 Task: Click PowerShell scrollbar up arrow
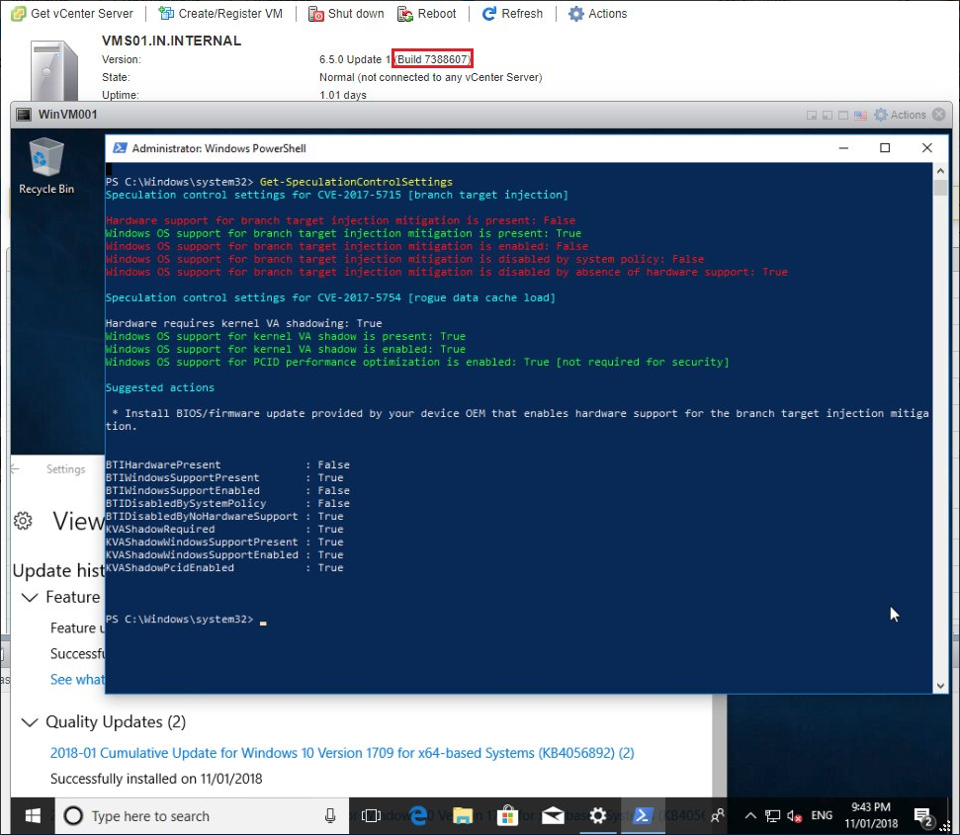click(x=940, y=171)
